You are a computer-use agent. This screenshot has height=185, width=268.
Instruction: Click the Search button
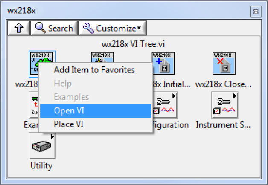coord(54,28)
